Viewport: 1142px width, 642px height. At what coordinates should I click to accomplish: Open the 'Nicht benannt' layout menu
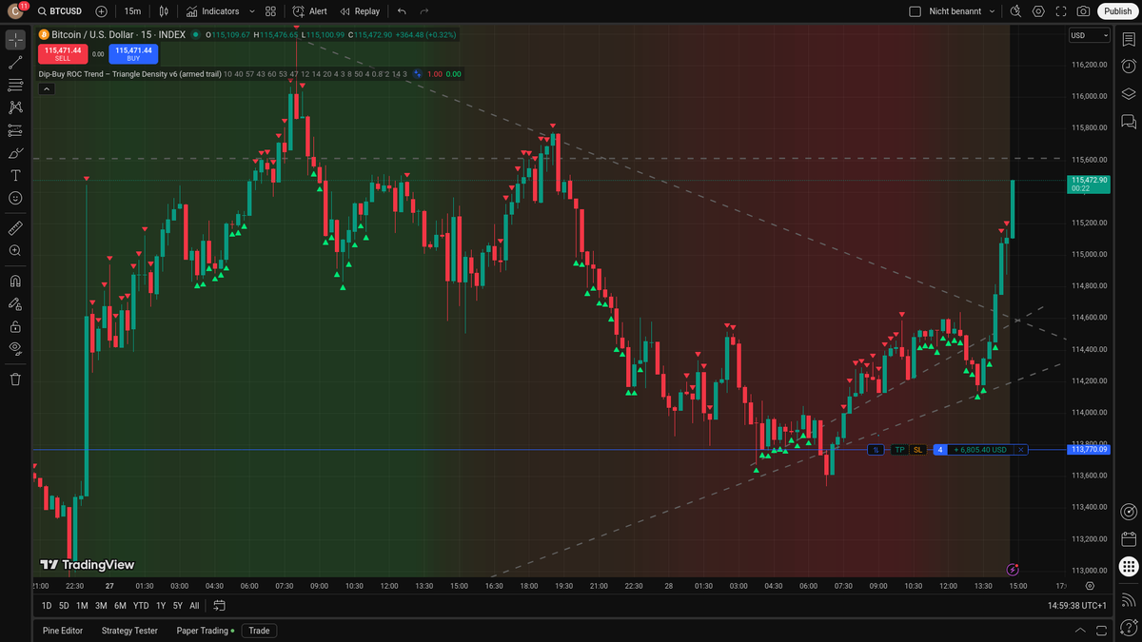pyautogui.click(x=962, y=11)
